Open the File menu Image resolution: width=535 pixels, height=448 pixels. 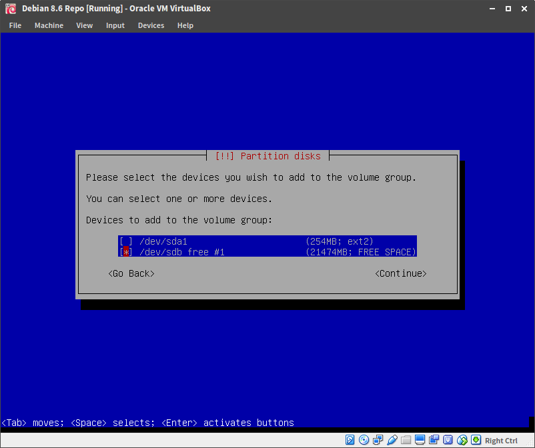pyautogui.click(x=15, y=25)
